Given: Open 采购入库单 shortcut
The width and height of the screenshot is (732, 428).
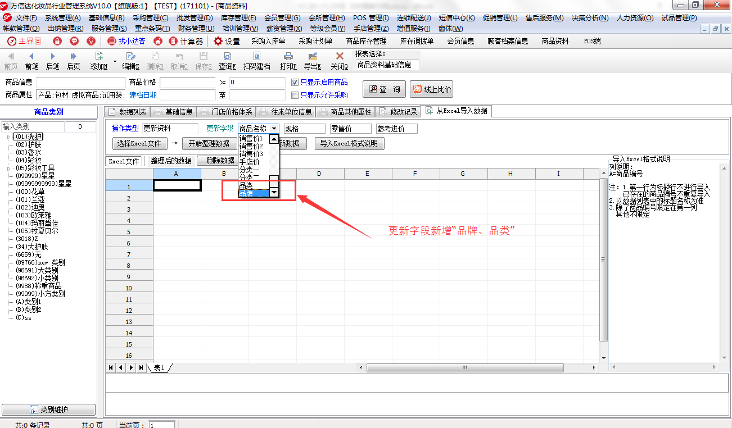Looking at the screenshot, I should [x=268, y=41].
